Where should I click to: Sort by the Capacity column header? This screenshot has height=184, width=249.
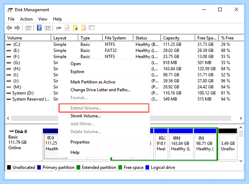pos(178,38)
